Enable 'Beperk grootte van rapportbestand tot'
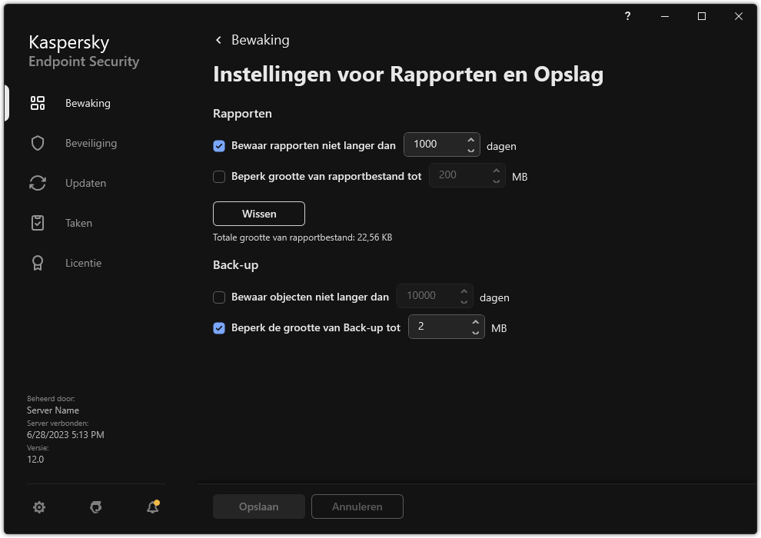Screen dimensions: 761x538 click(219, 176)
